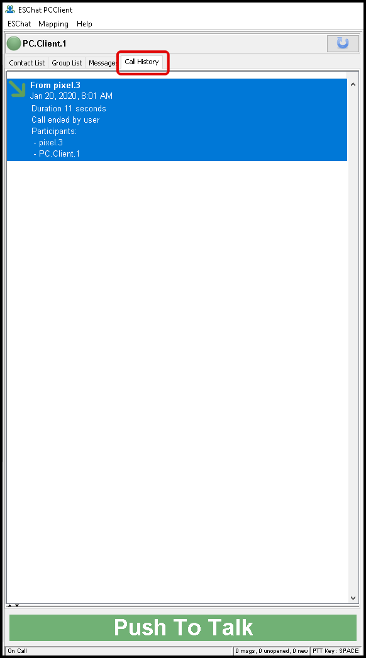Image resolution: width=366 pixels, height=658 pixels.
Task: Click the green incoming call arrow icon
Action: [18, 89]
